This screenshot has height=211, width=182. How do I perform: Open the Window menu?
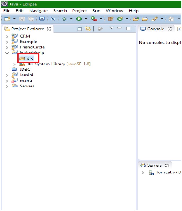point(115,11)
